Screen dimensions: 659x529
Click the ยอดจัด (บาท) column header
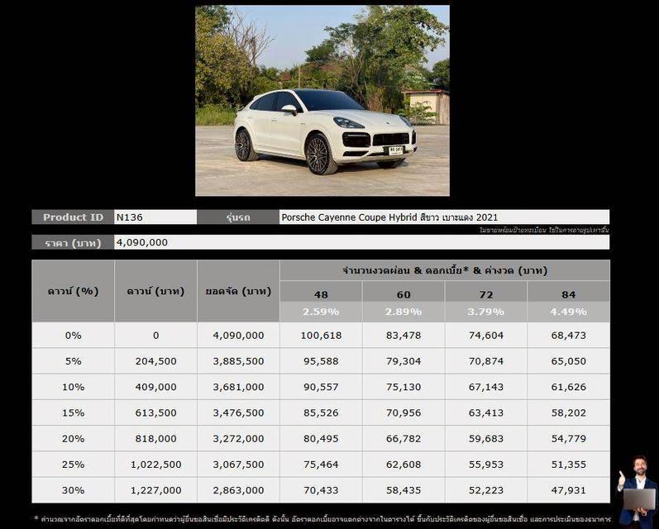(238, 291)
